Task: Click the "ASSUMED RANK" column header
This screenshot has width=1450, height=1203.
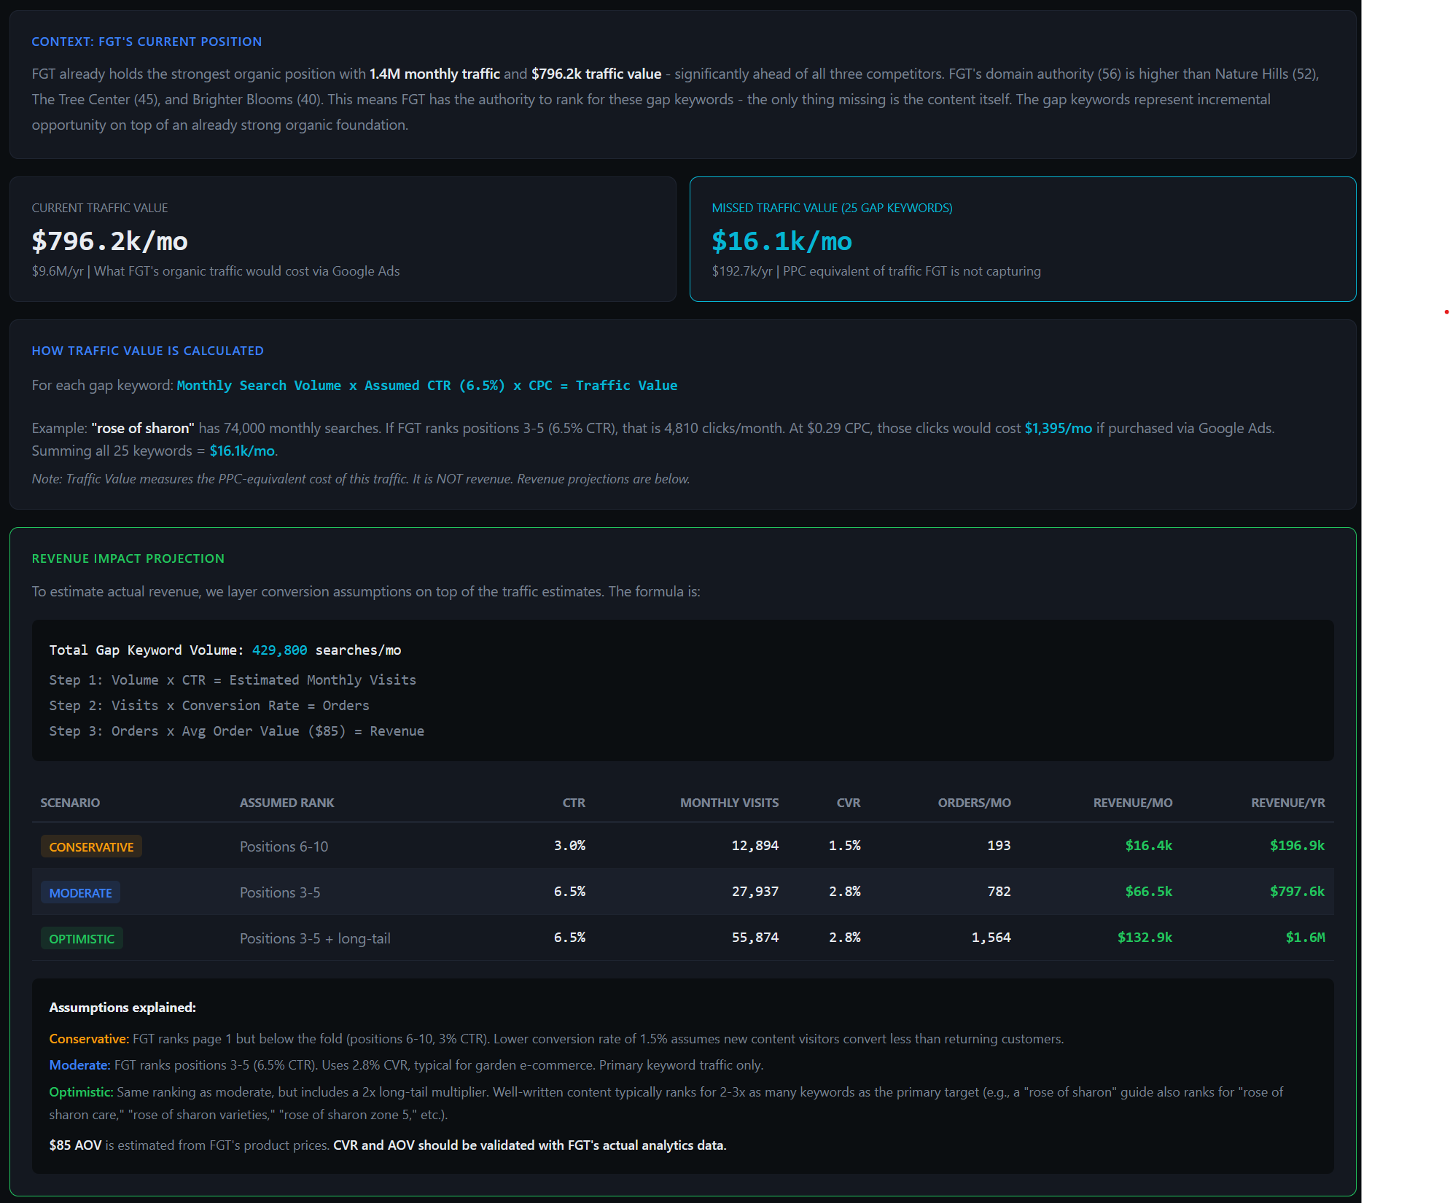Action: (287, 803)
